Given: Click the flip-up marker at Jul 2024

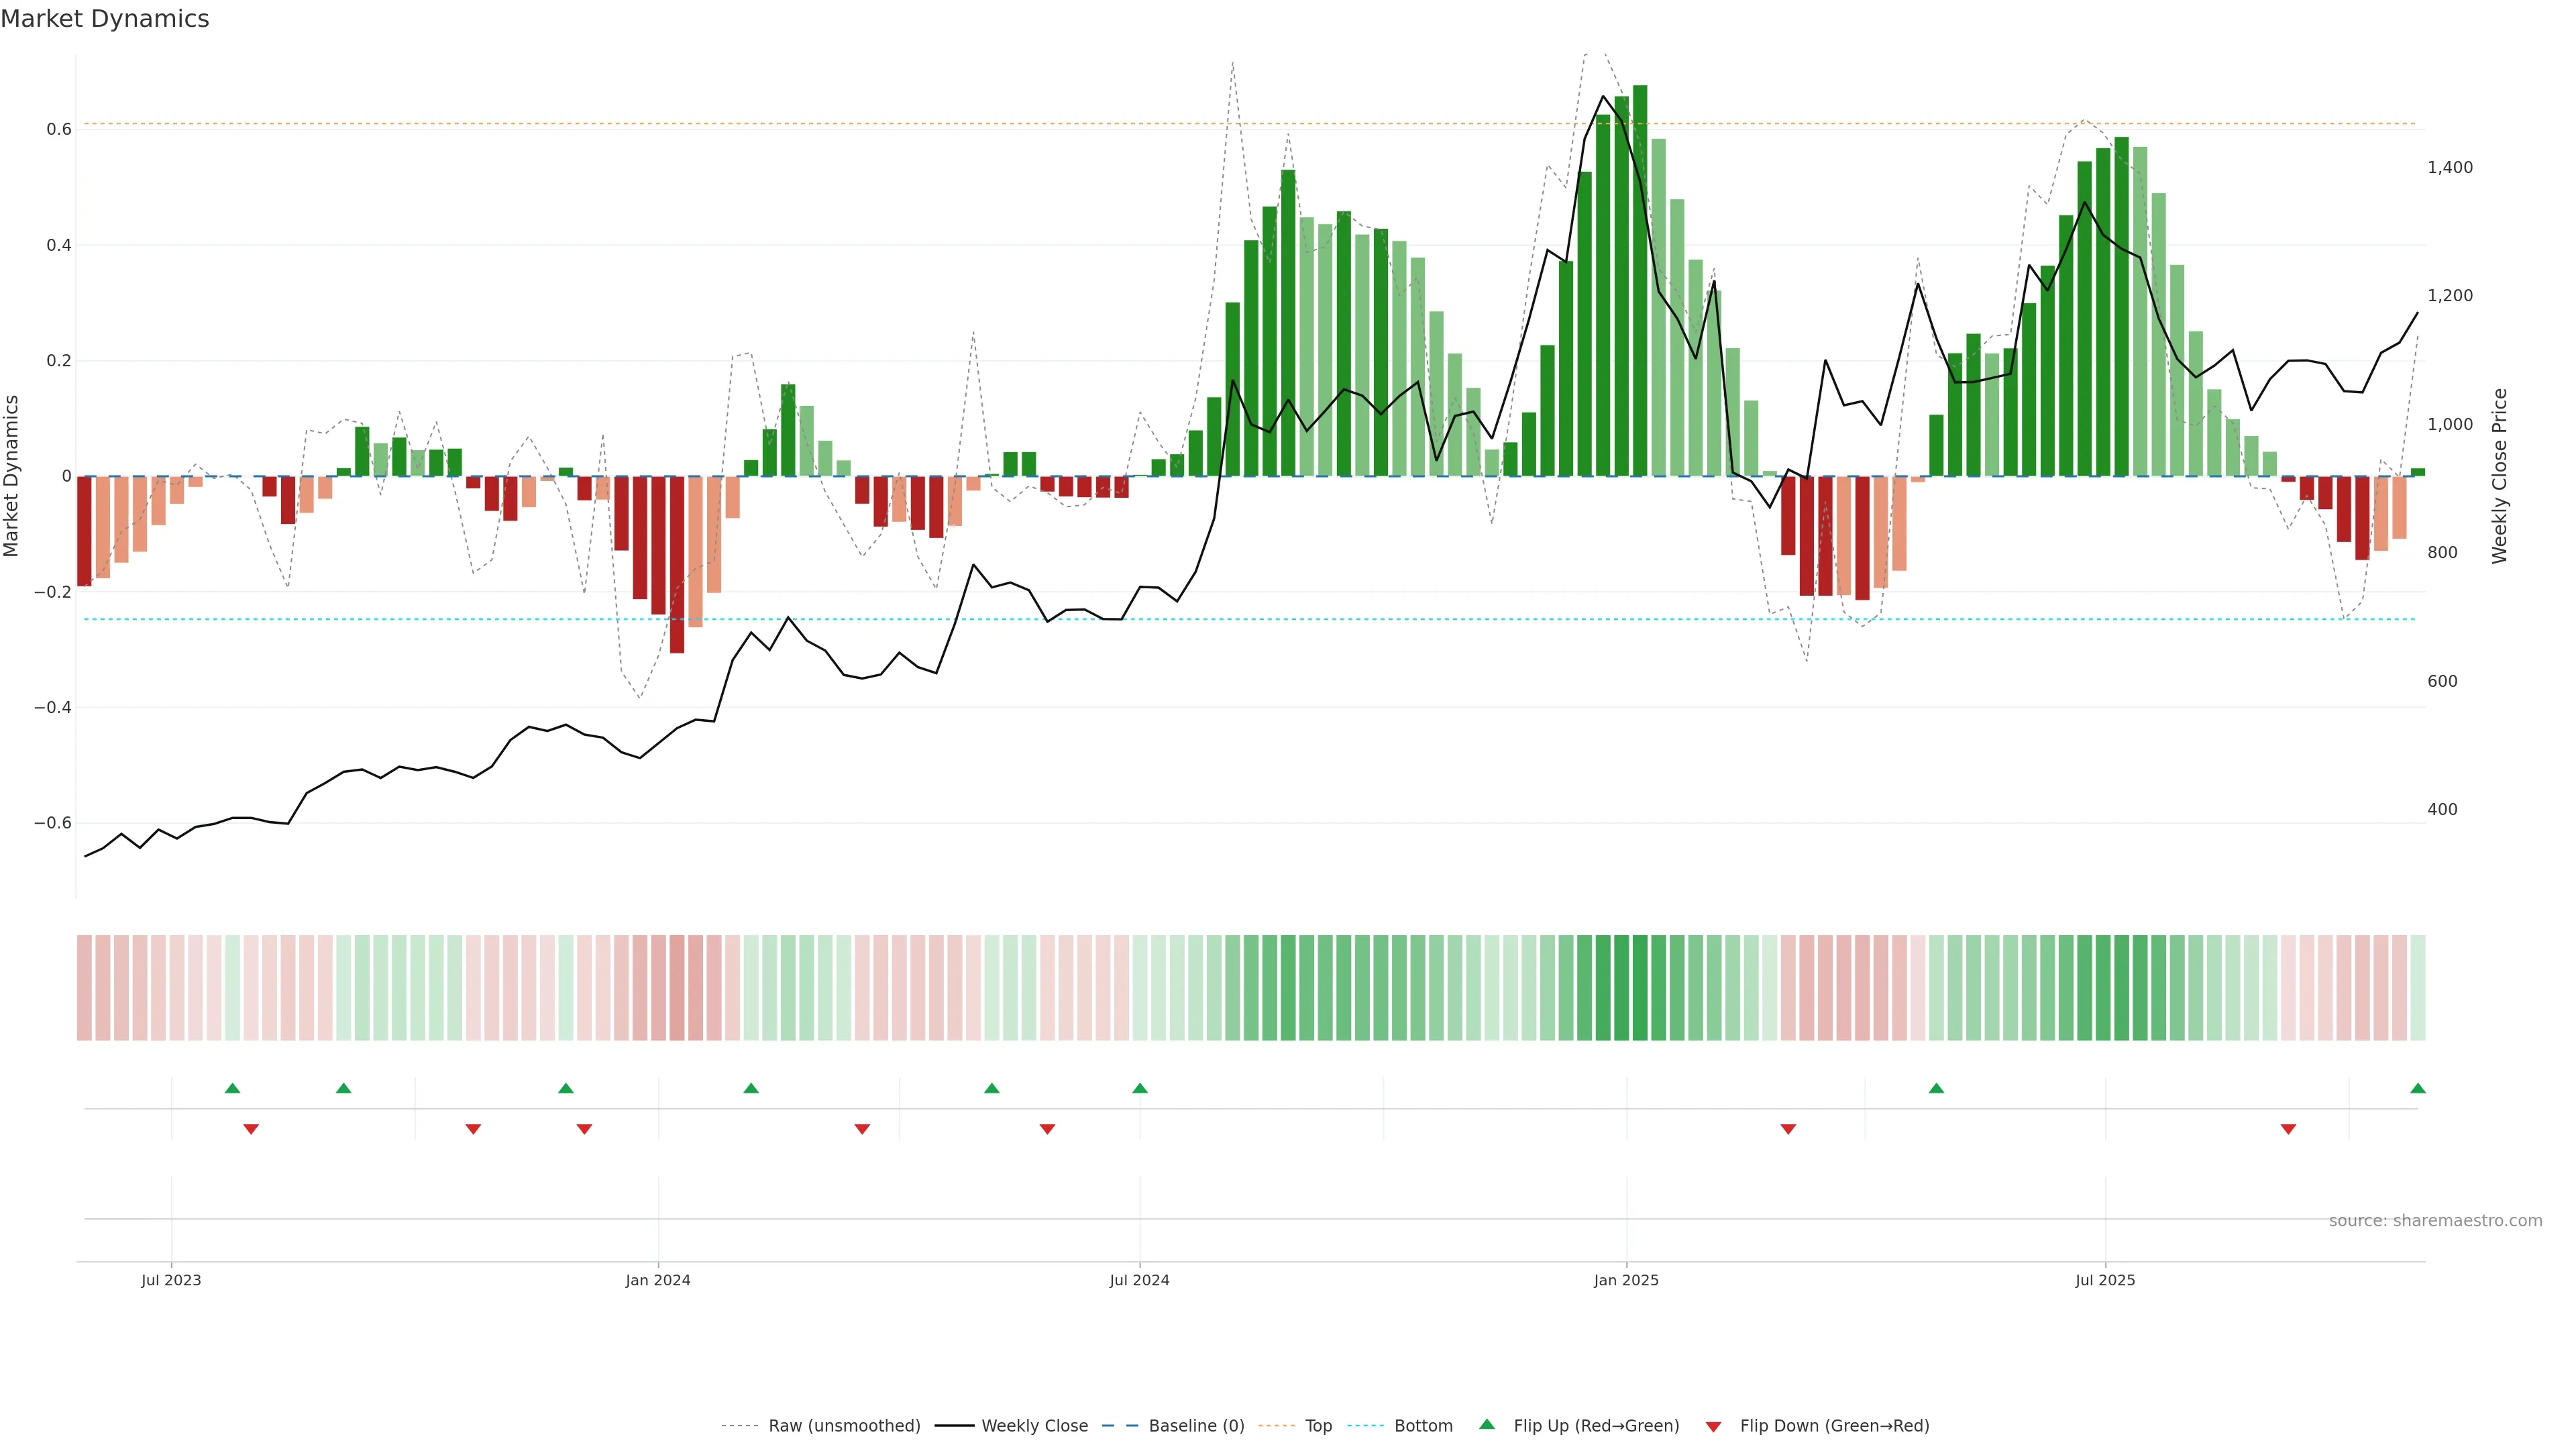Looking at the screenshot, I should click(1140, 1088).
